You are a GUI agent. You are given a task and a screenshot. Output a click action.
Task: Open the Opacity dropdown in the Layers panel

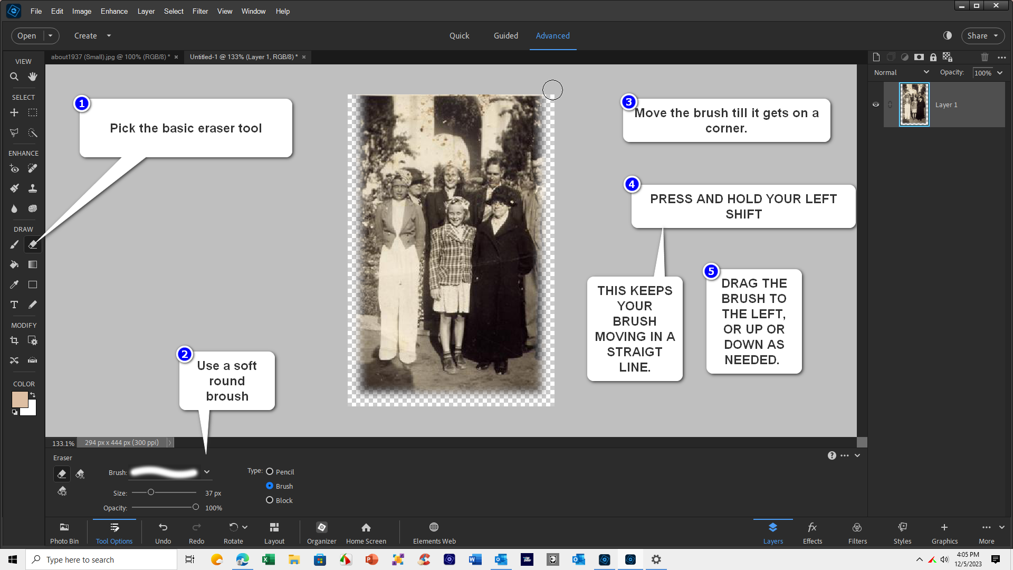(x=1000, y=72)
